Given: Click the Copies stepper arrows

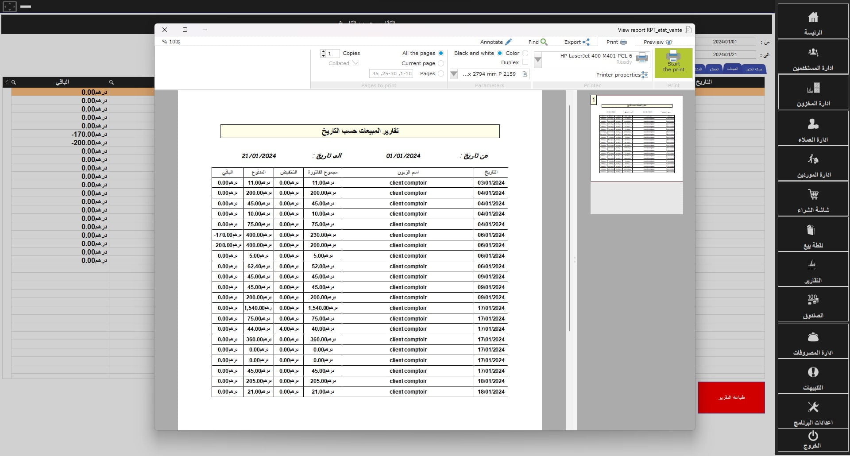Looking at the screenshot, I should [x=323, y=54].
